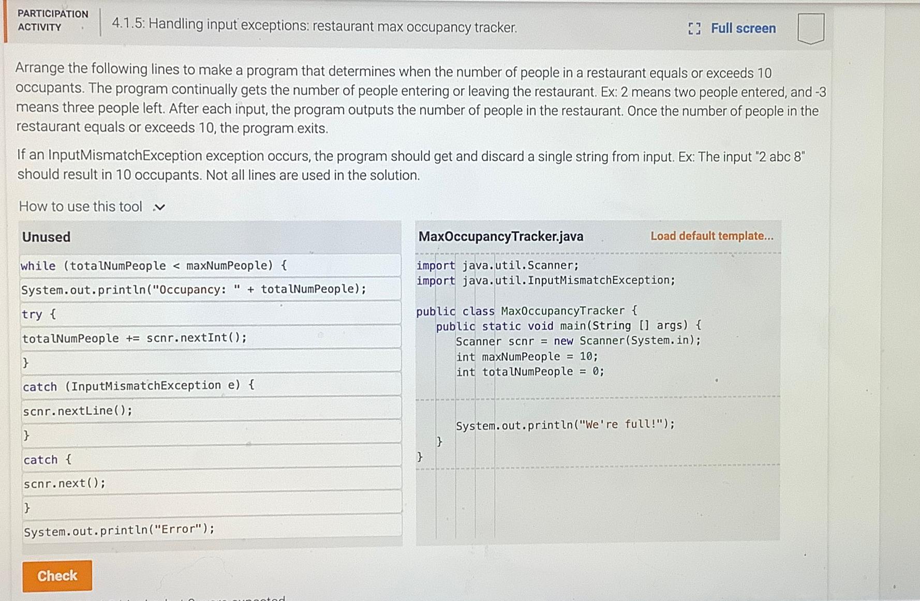Image resolution: width=920 pixels, height=601 pixels.
Task: Click the Participation Activity label
Action: click(52, 20)
